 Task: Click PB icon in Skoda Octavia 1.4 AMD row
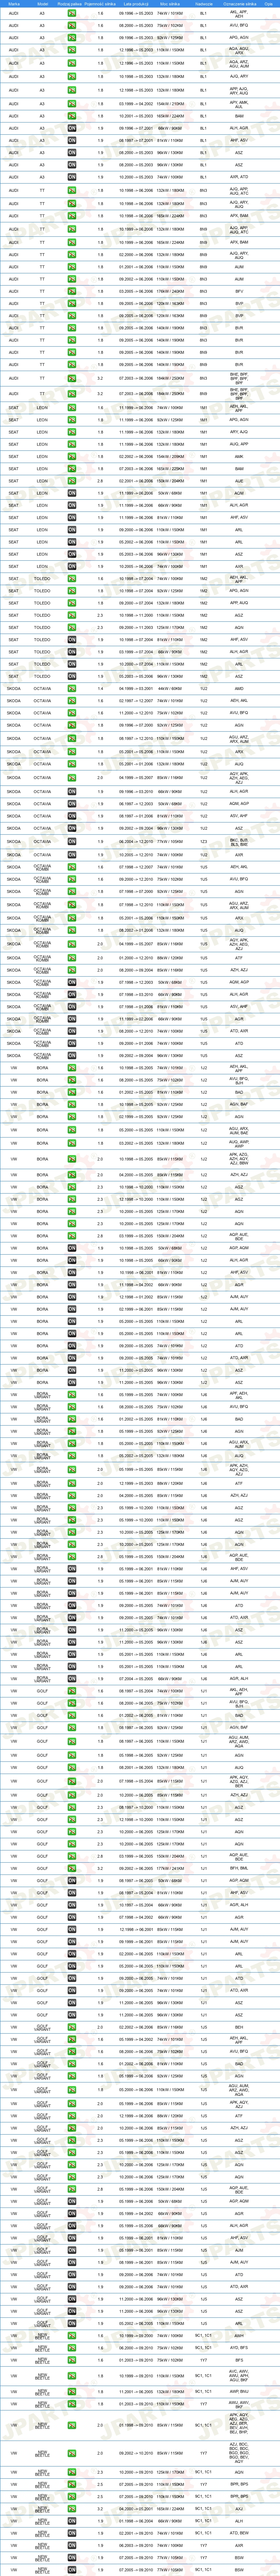[72, 688]
